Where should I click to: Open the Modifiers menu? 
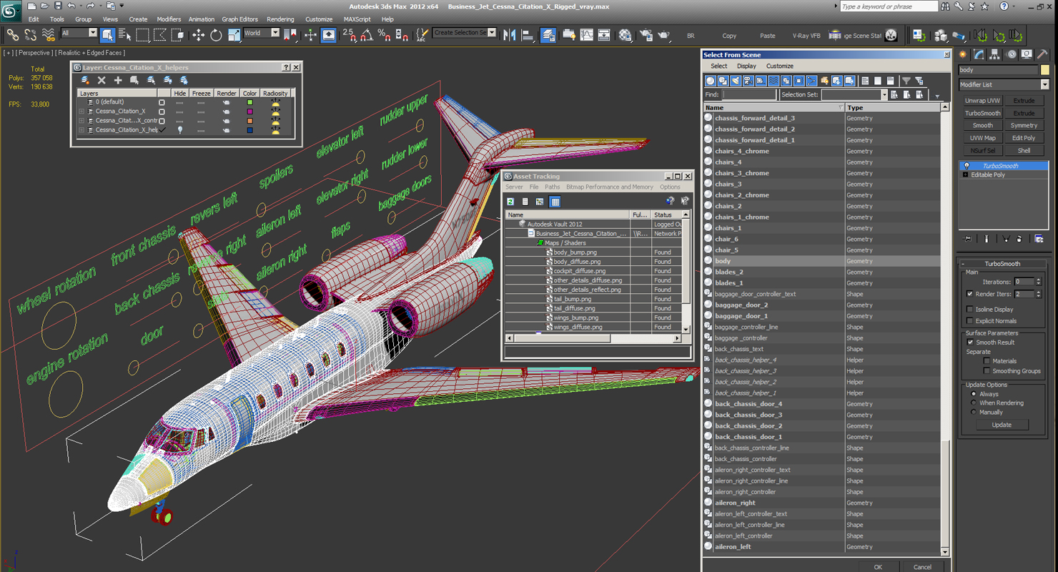coord(169,19)
